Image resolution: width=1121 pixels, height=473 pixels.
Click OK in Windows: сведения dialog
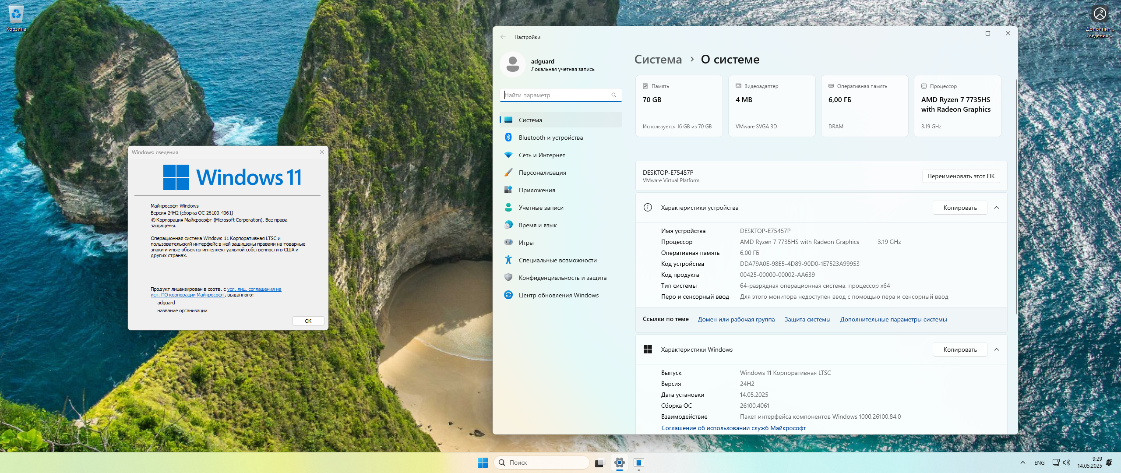[308, 321]
